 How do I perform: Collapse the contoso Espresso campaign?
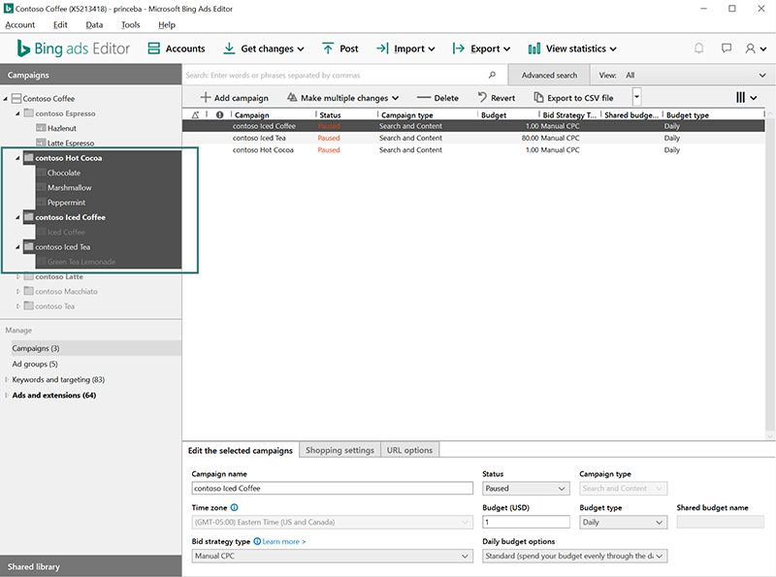coord(17,113)
